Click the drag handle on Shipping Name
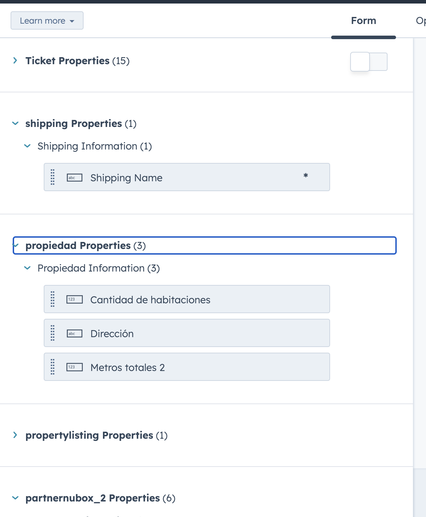The image size is (426, 517). 52,177
